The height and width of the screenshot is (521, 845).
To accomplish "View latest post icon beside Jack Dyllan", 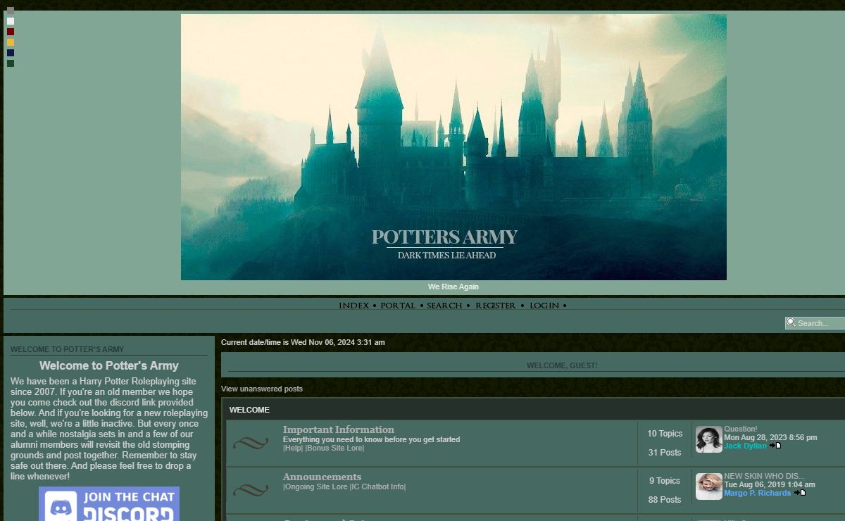I will click(x=775, y=446).
